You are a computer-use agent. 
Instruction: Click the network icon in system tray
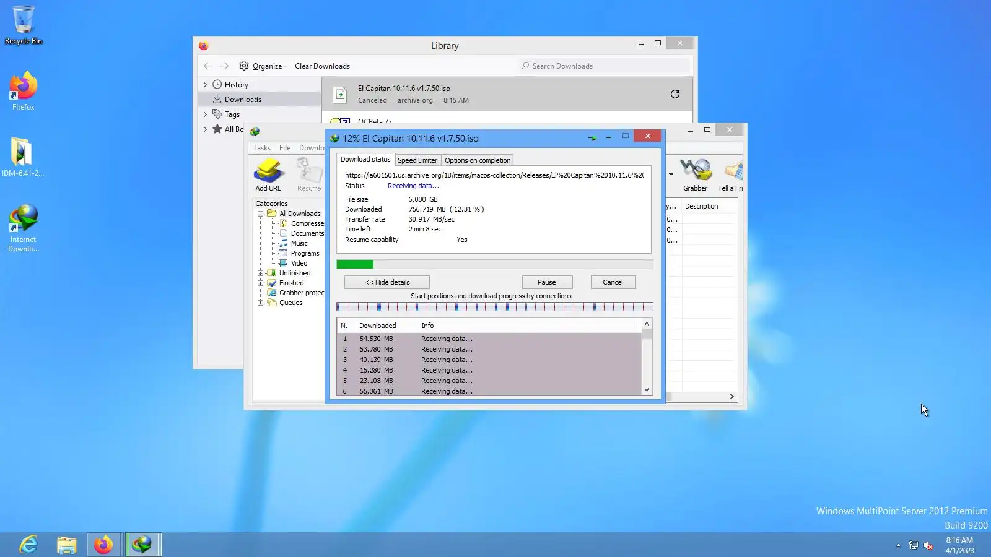(913, 545)
